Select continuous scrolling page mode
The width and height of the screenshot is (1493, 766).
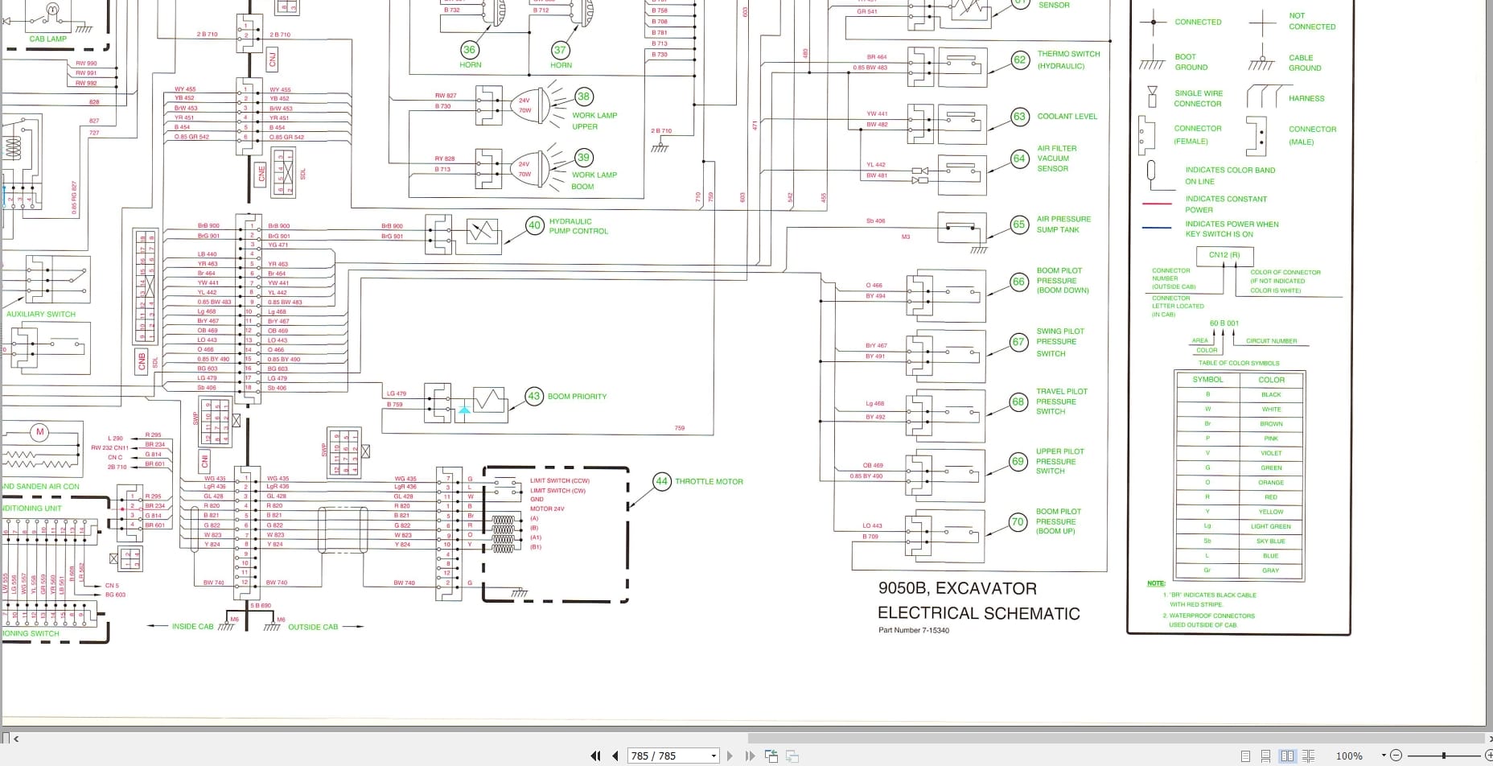pos(1267,756)
